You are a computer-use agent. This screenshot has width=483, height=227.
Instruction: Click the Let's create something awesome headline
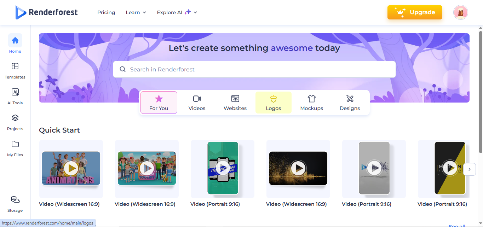254,48
